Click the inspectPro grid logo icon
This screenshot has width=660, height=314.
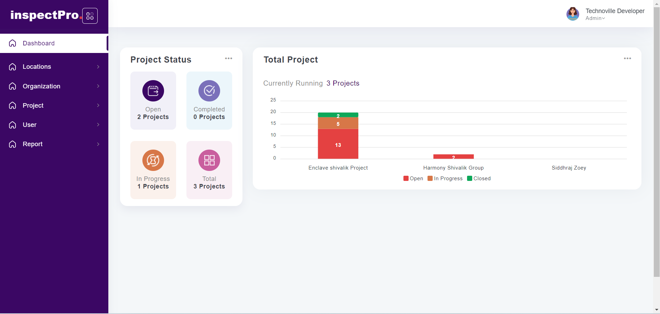(x=90, y=15)
